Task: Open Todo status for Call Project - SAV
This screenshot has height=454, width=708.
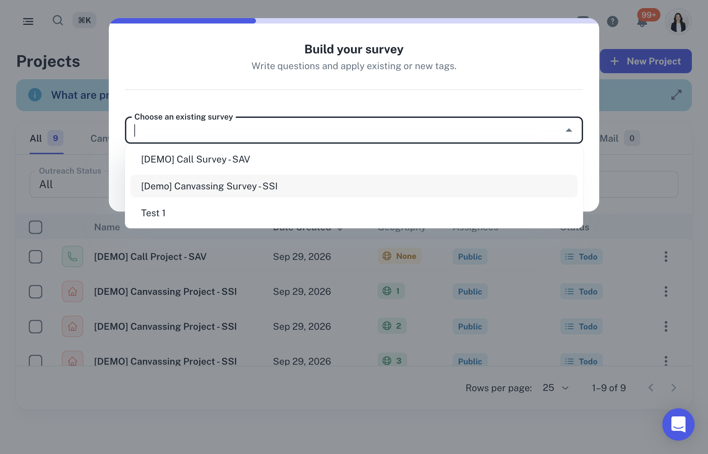Action: (x=581, y=257)
